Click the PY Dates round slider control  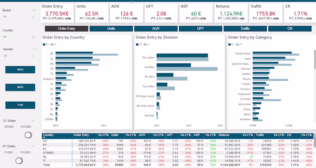(19, 161)
